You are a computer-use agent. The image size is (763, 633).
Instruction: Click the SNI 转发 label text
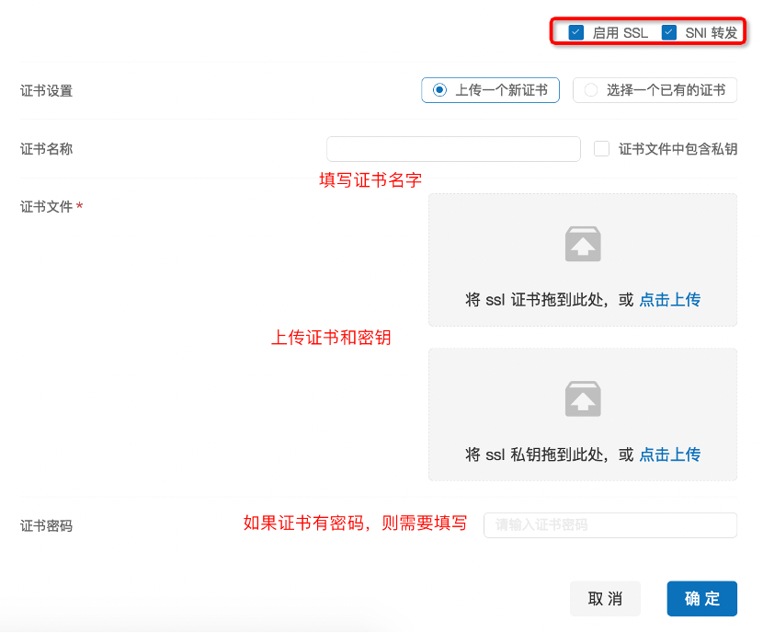click(x=712, y=33)
